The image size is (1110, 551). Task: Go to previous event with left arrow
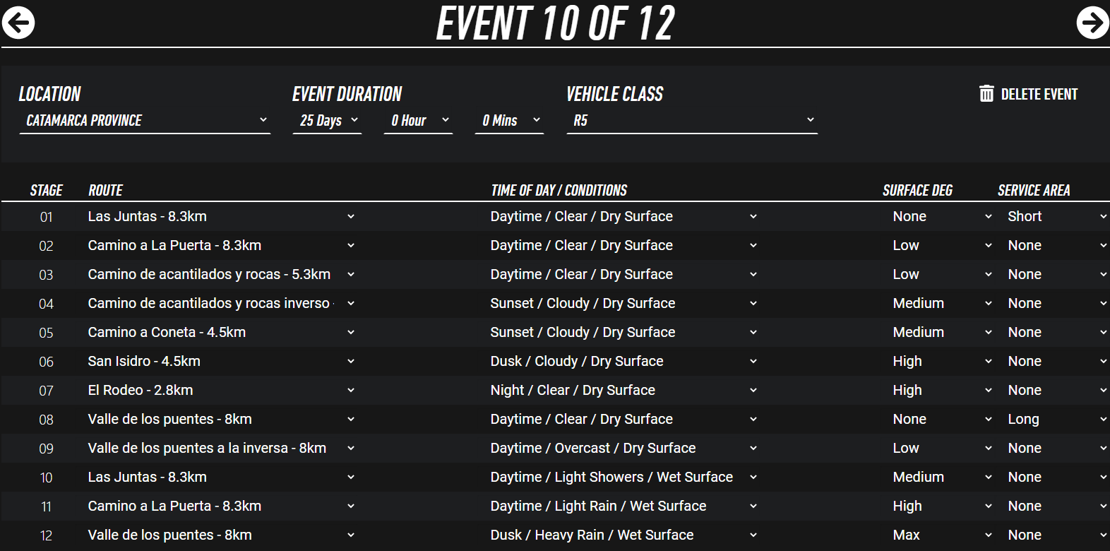[x=18, y=23]
